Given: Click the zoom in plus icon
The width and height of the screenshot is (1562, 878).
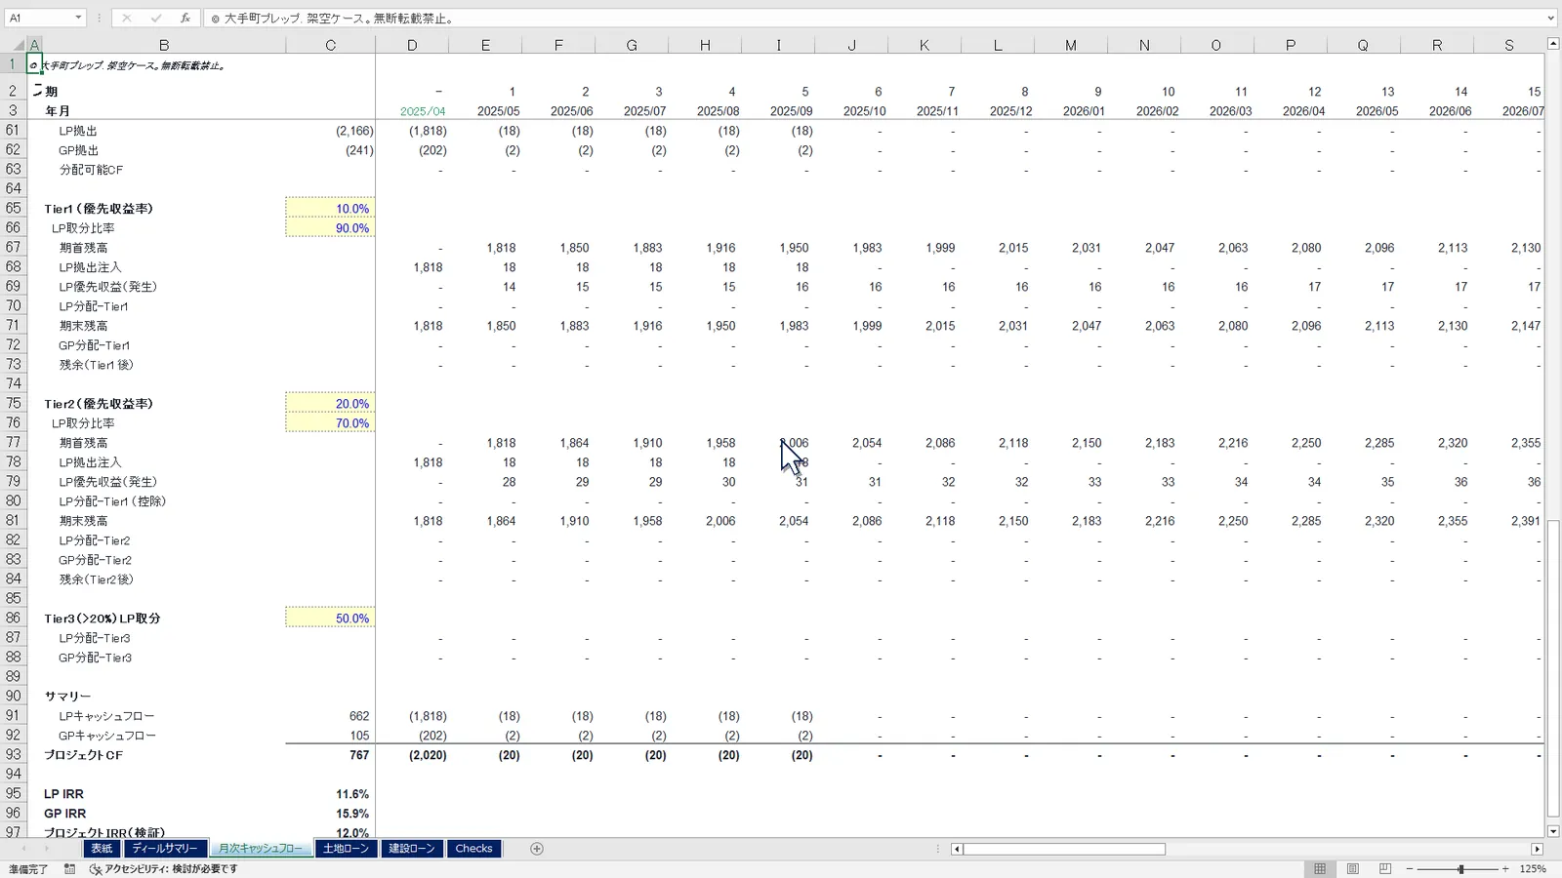Looking at the screenshot, I should [x=1505, y=868].
